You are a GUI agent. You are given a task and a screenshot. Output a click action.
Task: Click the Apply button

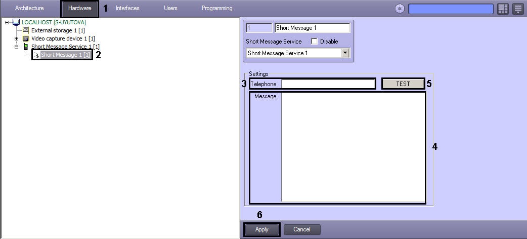pos(262,229)
